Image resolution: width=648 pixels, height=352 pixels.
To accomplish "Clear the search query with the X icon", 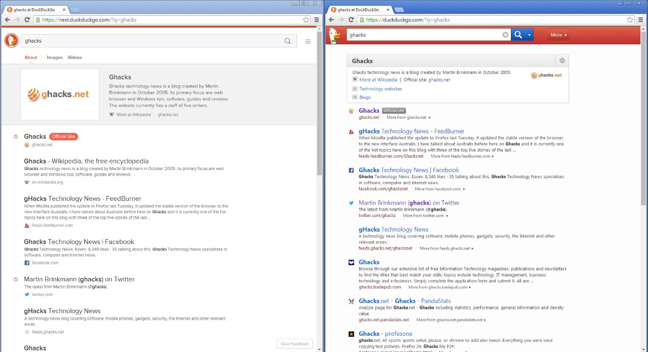I will pos(505,35).
